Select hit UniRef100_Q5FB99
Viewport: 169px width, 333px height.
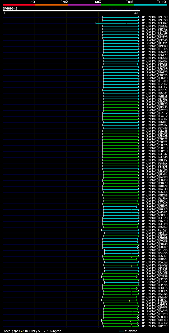point(155,17)
